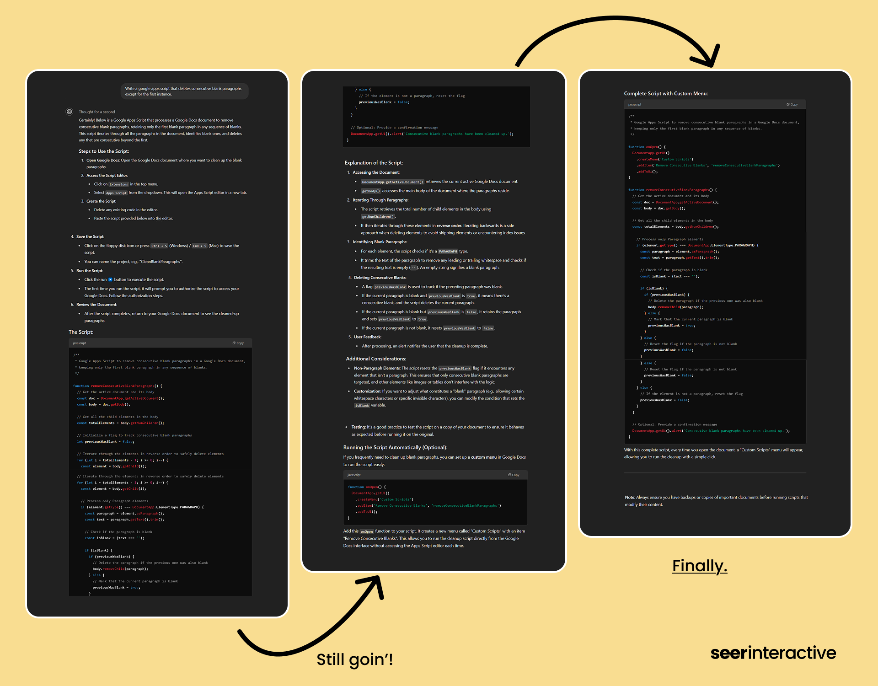
Task: Click the 'Still goin'!' caption
Action: [x=354, y=659]
